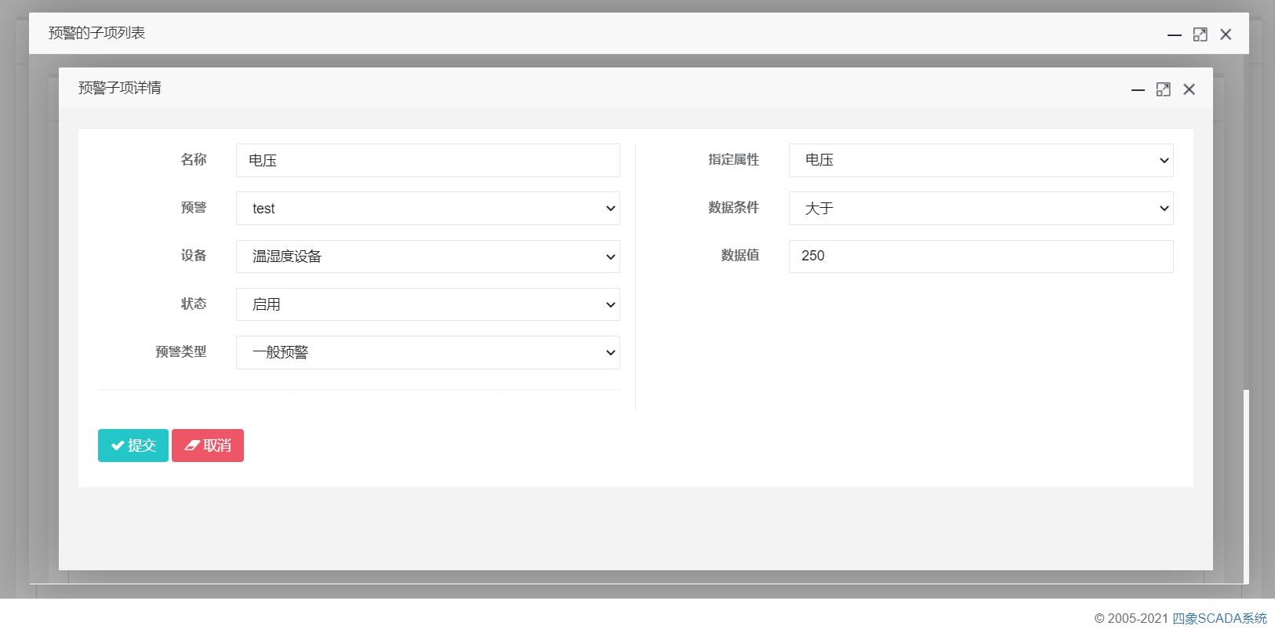The image size is (1275, 633).
Task: Click the vertical scrollbar on right edge
Action: 1246,486
